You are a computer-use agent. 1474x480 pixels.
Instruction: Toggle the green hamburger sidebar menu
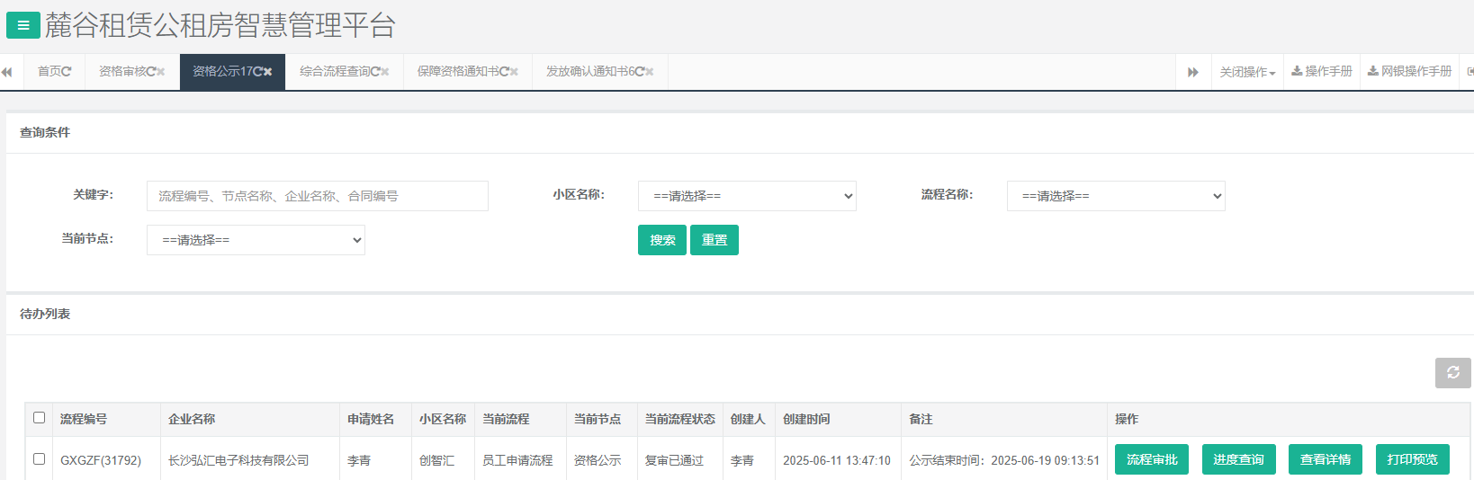[x=22, y=25]
